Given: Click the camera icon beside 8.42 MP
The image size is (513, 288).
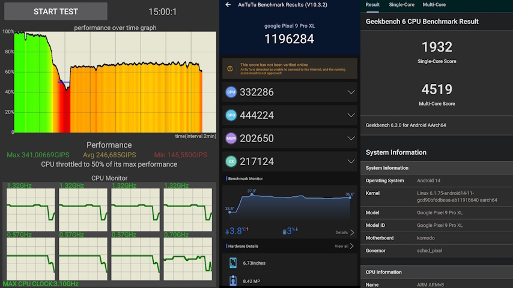Looking at the screenshot, I should click(x=233, y=281).
